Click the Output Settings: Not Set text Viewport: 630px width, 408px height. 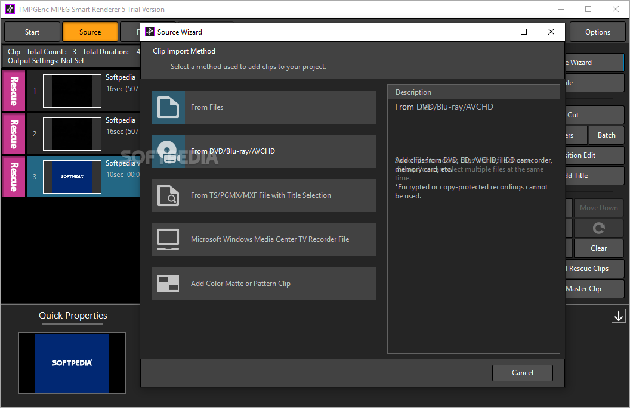coord(46,61)
